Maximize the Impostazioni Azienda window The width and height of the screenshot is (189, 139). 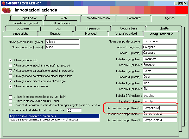click(x=181, y=3)
